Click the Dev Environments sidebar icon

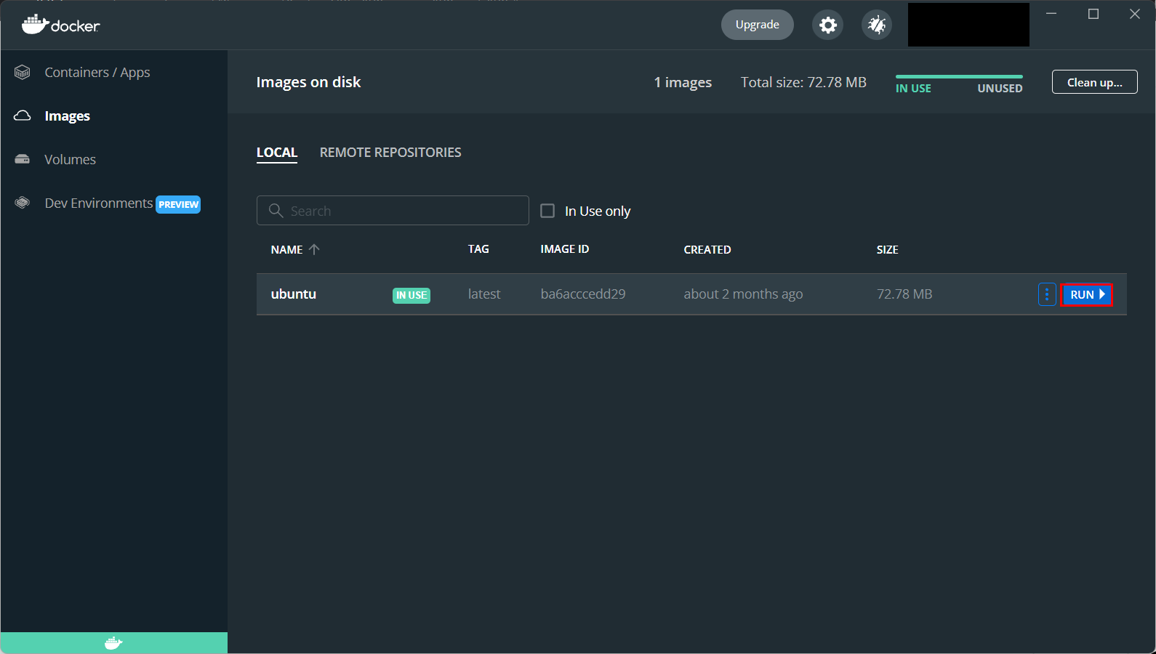23,203
